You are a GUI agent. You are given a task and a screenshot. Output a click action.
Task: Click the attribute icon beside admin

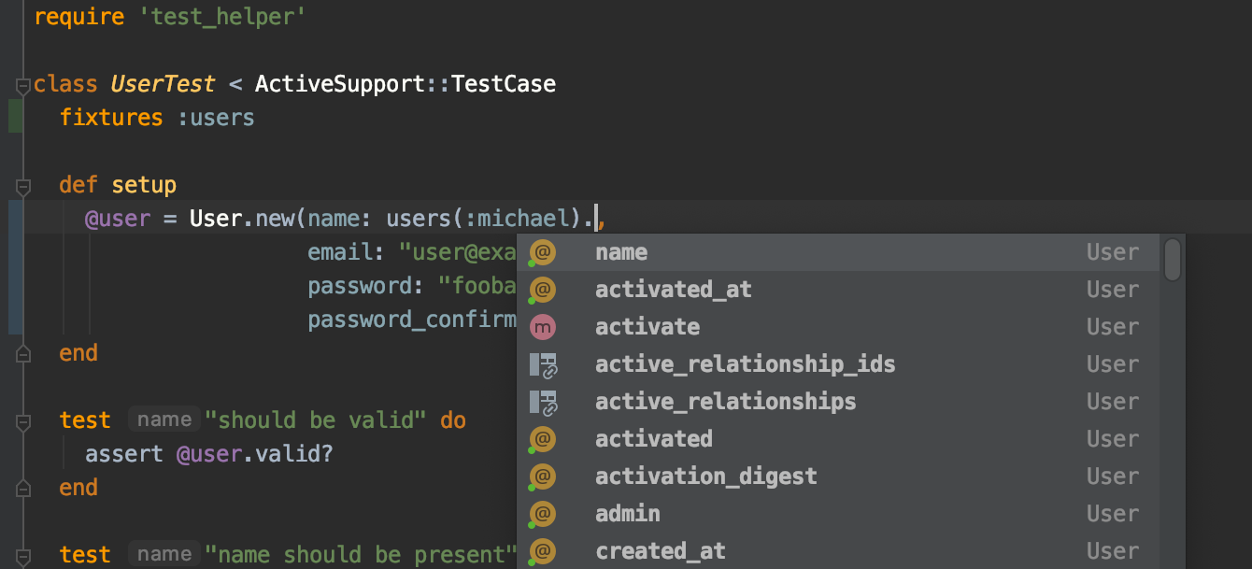tap(542, 514)
